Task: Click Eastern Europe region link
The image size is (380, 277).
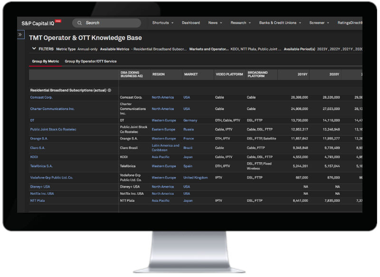Action: (163, 129)
